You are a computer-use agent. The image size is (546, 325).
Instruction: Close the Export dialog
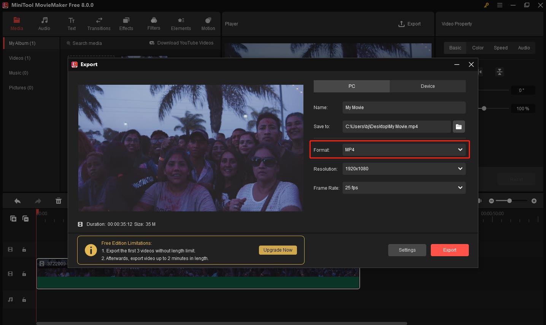tap(471, 65)
